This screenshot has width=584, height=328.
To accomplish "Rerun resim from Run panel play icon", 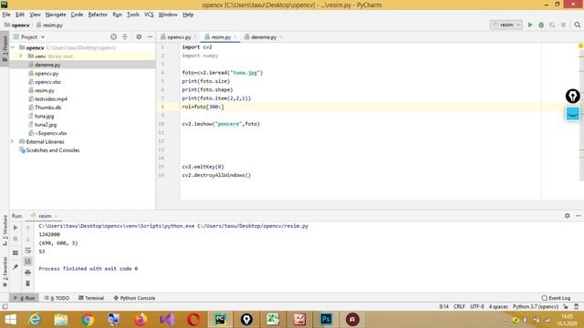I will [x=16, y=228].
